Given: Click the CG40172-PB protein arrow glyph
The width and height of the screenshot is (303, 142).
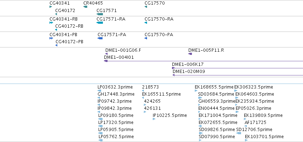Looking at the screenshot, I should pos(56,45).
